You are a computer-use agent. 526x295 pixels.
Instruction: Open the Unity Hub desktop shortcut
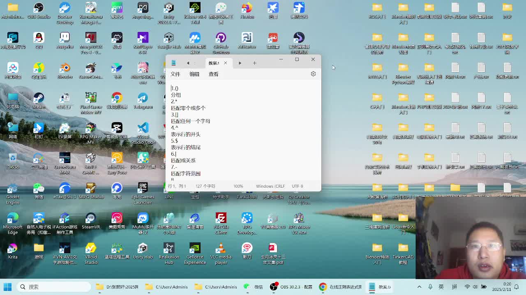coord(143,251)
